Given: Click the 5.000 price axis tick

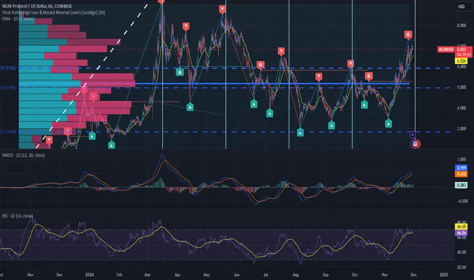Looking at the screenshot, I should point(461,87).
